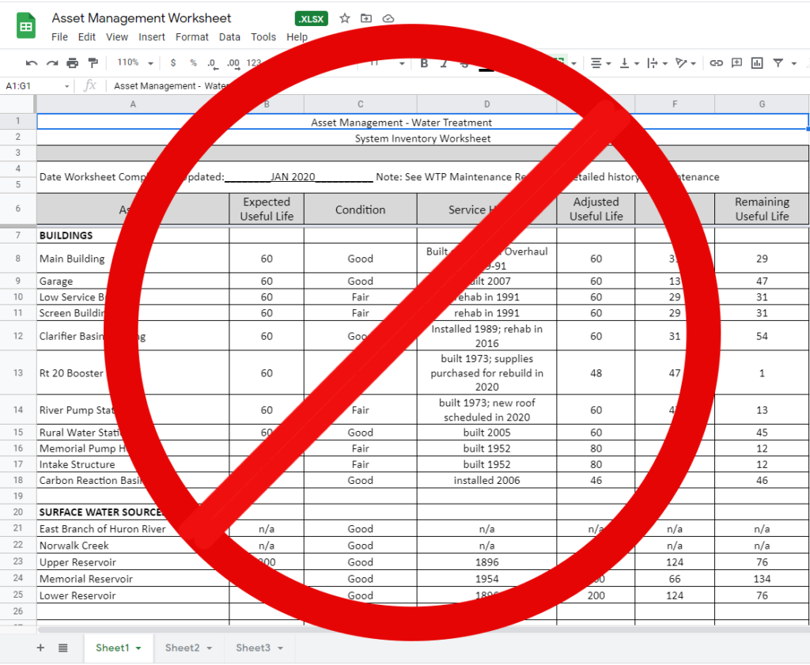
Task: Open the Data menu
Action: click(x=229, y=36)
